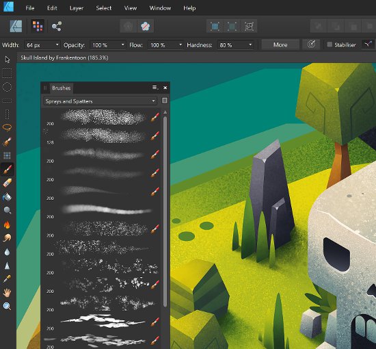
Task: Toggle the Brushes panel view mode icon
Action: pos(165,101)
